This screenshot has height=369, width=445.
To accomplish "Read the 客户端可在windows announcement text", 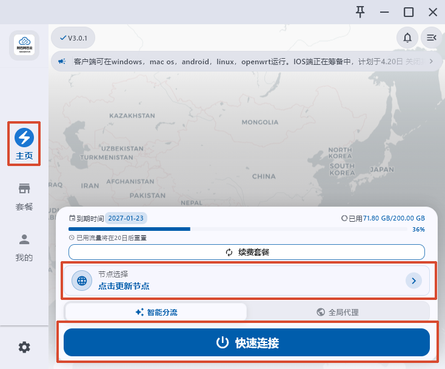I will click(x=250, y=62).
